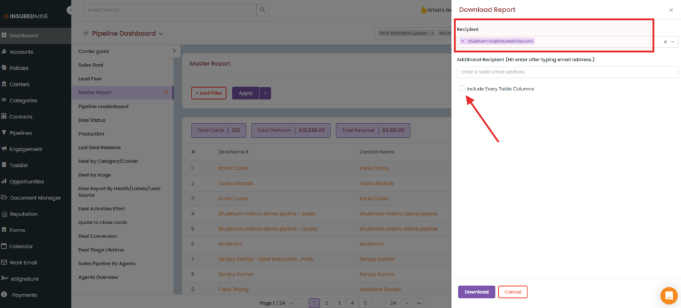
Task: Click the Total Cards 232 badge
Action: (x=218, y=130)
